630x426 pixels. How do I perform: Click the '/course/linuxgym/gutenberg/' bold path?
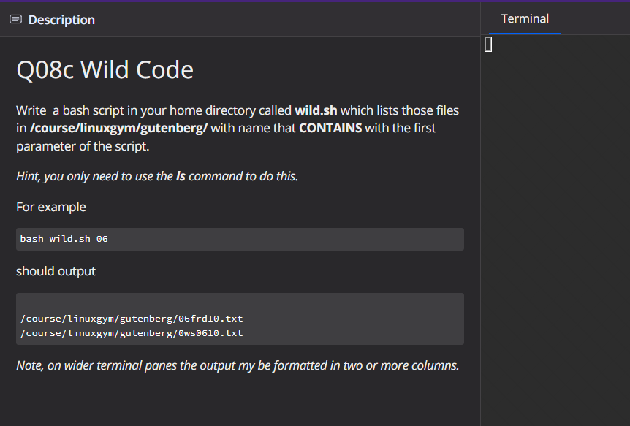click(x=119, y=128)
